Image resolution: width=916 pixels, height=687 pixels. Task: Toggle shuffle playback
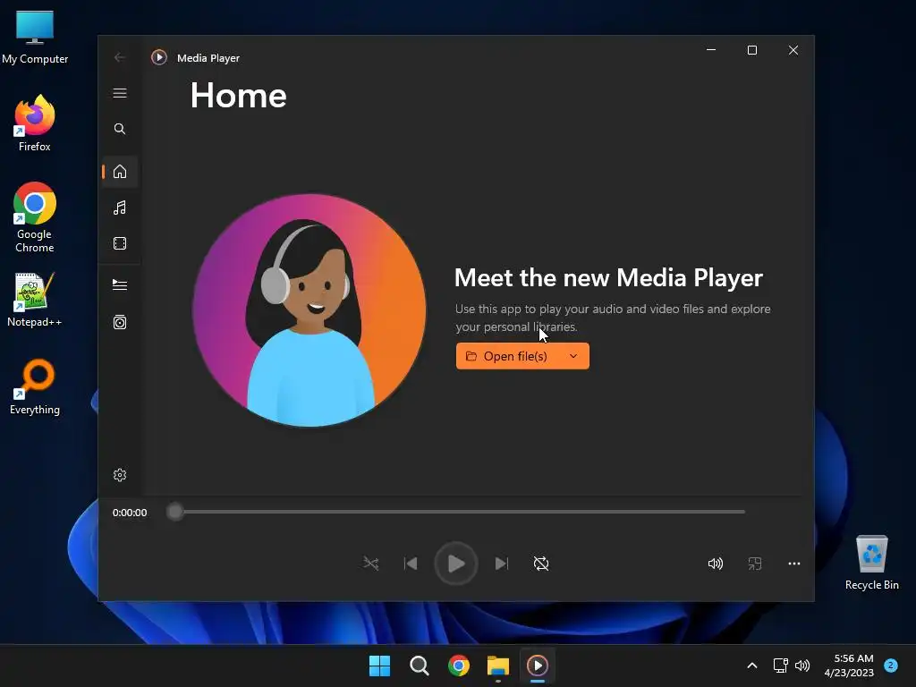pyautogui.click(x=371, y=564)
